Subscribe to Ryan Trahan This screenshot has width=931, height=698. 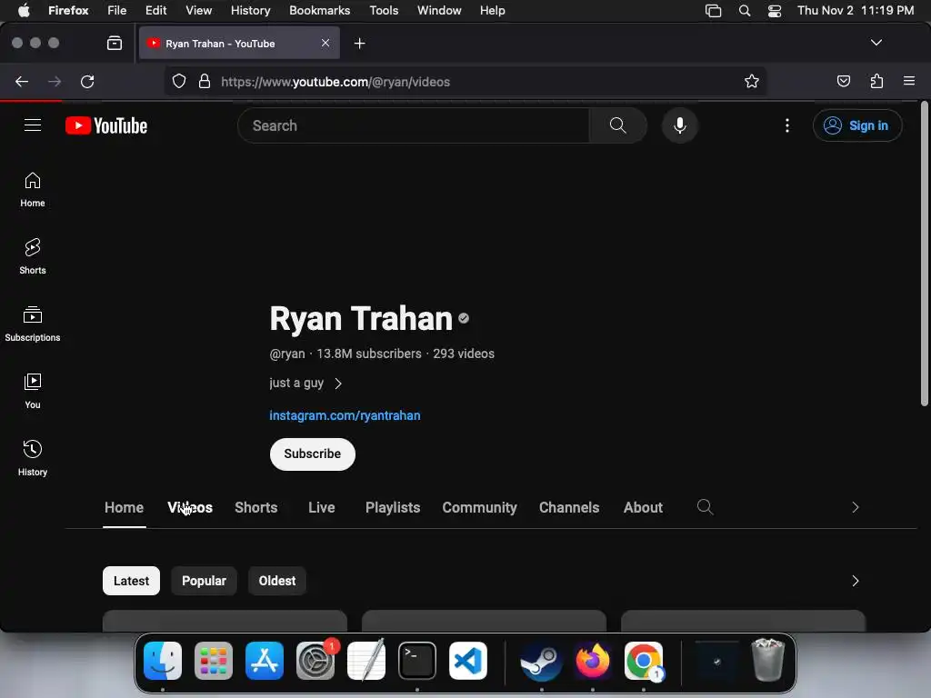[313, 454]
